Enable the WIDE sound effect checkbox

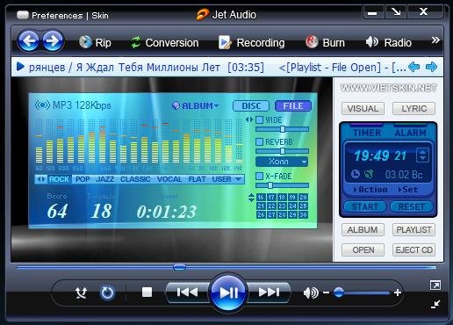click(x=260, y=120)
